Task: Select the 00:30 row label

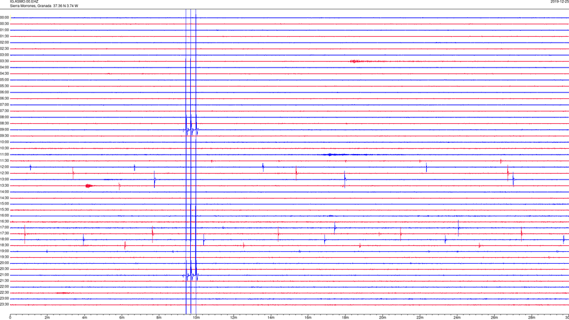Action: coord(4,24)
